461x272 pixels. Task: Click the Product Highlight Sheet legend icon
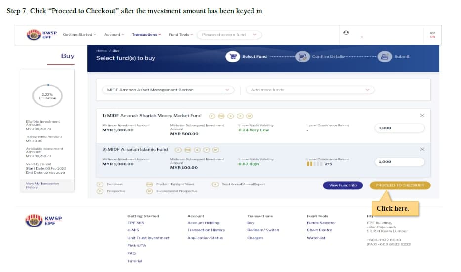point(149,184)
